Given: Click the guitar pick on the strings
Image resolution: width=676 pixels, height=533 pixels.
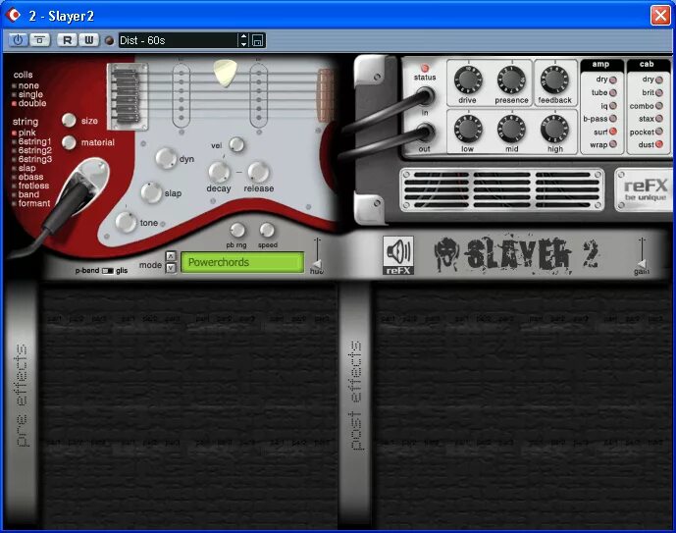Looking at the screenshot, I should (x=225, y=73).
